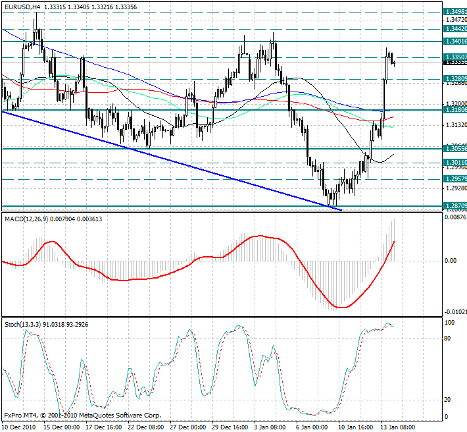
Task: Click the 1.3498 level price label
Action: 455,12
